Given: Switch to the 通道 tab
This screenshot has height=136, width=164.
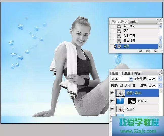Looking at the screenshot, I should pos(127,73).
